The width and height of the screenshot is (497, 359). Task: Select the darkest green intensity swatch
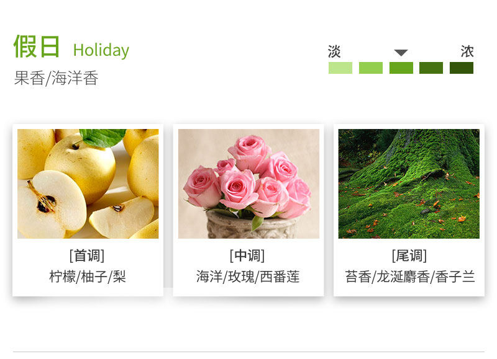click(462, 68)
